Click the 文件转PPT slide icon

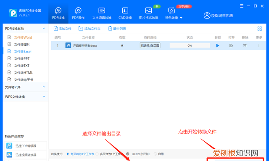point(9,58)
